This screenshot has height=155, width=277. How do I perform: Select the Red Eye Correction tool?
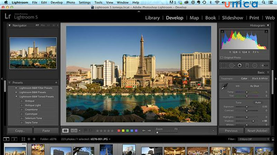coord(240,65)
